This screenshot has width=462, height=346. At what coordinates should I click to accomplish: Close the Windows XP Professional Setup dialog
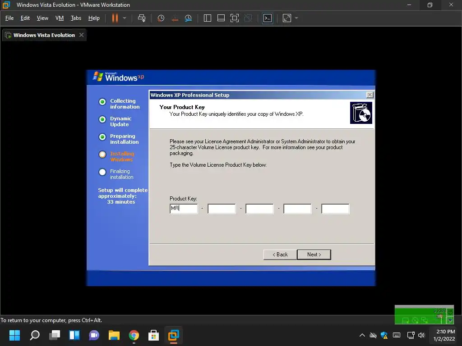pyautogui.click(x=370, y=95)
